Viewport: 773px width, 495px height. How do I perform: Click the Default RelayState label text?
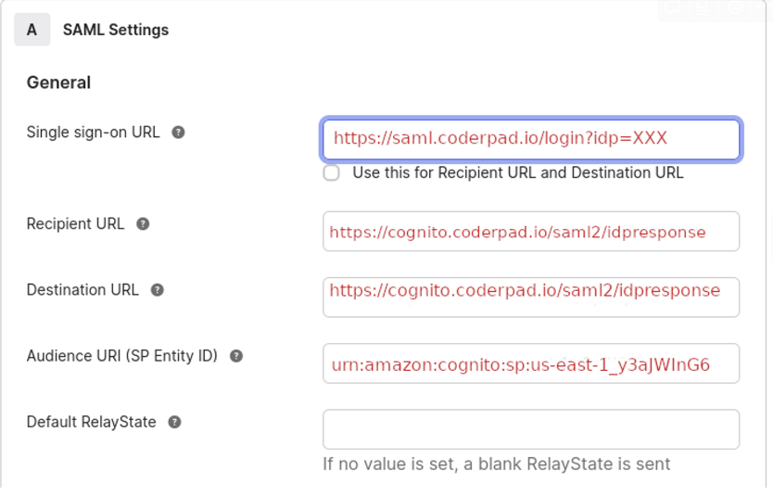91,421
